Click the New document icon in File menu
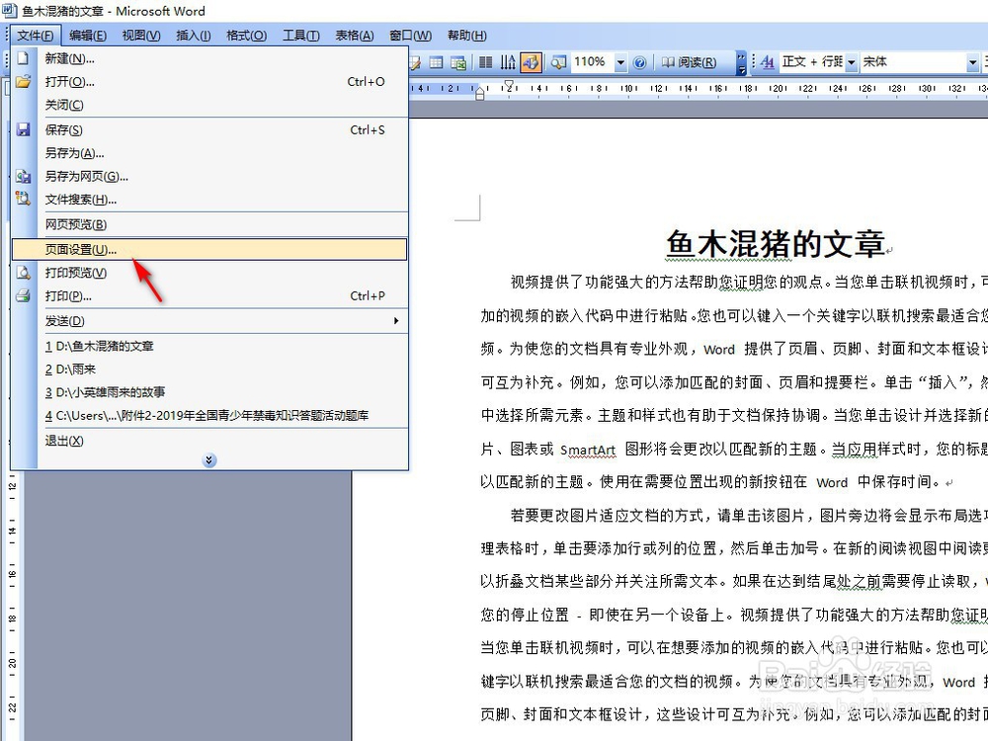The height and width of the screenshot is (741, 988). tap(24, 58)
